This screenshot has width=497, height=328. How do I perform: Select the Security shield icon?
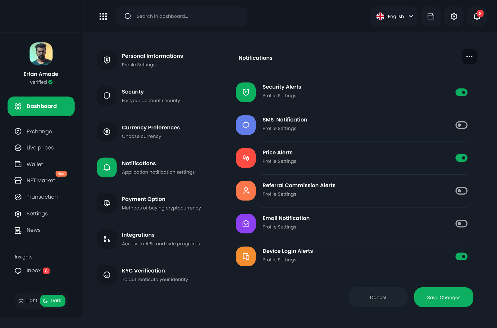pos(107,96)
